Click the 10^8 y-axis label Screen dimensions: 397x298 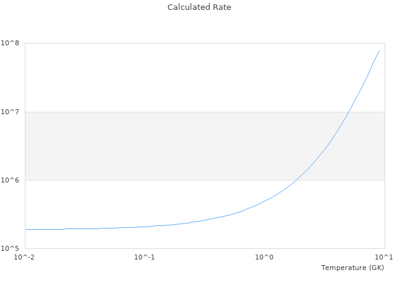(x=12, y=43)
